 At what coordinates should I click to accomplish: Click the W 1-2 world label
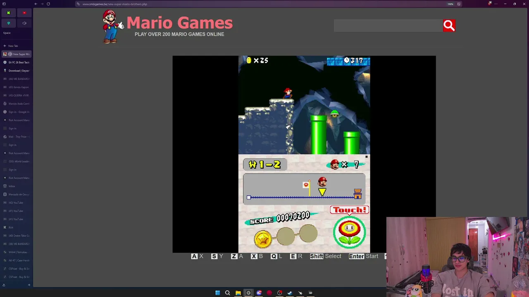(x=265, y=165)
